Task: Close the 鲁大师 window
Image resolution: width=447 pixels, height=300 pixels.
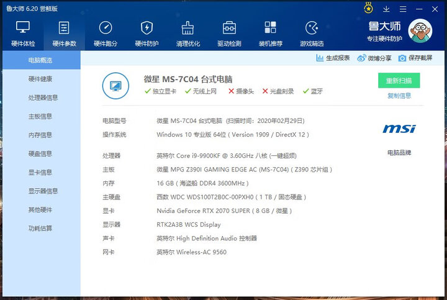Action: click(435, 9)
